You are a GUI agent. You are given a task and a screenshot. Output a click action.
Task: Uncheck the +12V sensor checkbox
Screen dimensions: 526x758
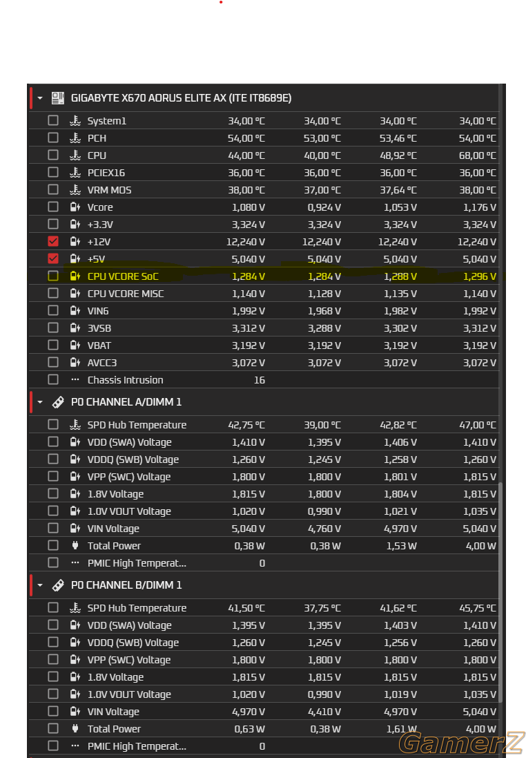pyautogui.click(x=53, y=241)
